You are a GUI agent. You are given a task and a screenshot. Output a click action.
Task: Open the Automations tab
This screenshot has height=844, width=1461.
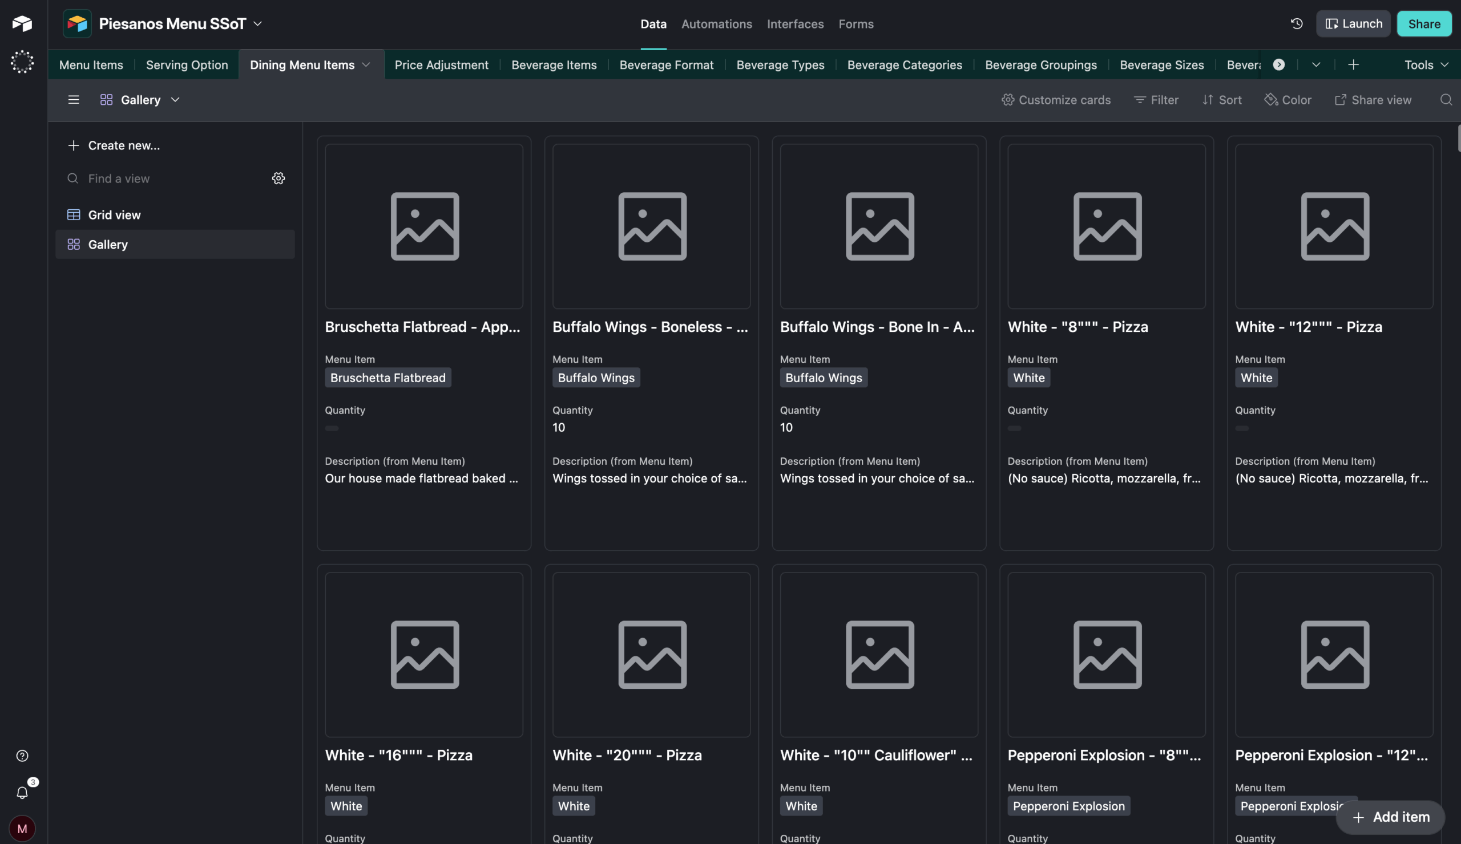point(716,24)
